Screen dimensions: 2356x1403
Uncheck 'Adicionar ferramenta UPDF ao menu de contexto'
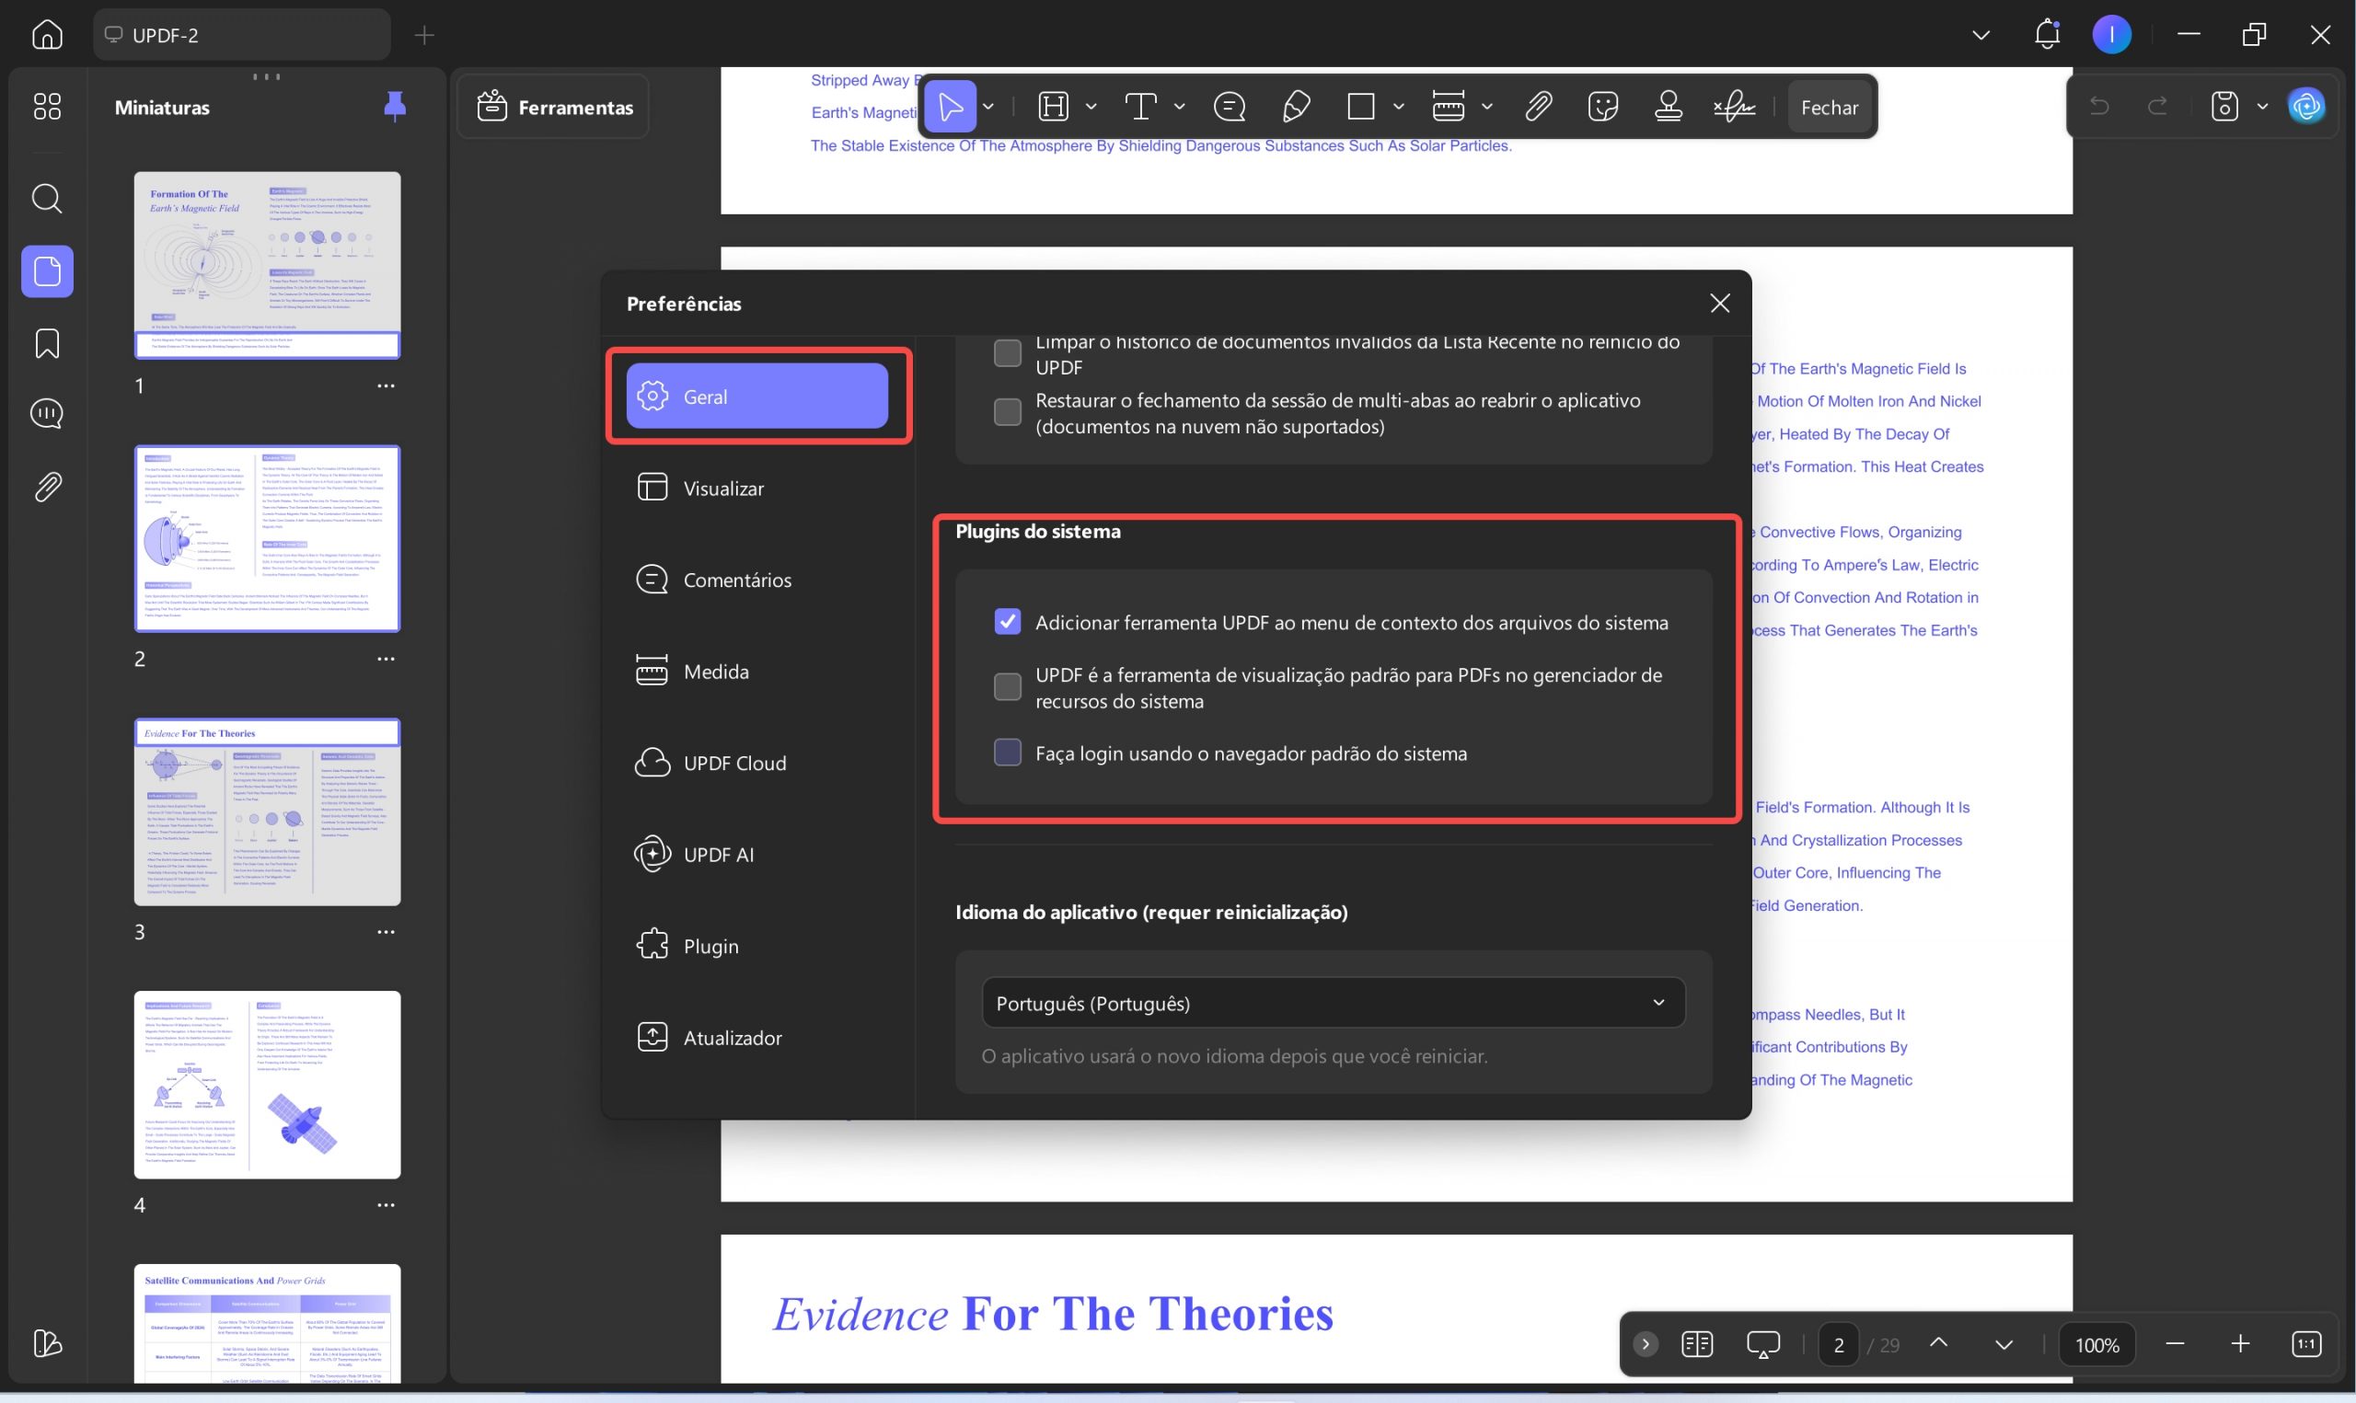(x=1008, y=622)
